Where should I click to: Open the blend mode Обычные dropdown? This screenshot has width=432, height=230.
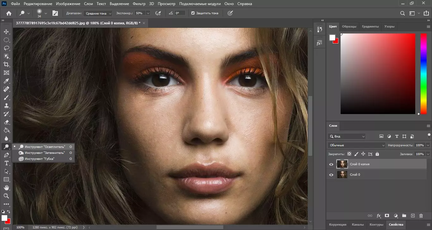tap(357, 145)
